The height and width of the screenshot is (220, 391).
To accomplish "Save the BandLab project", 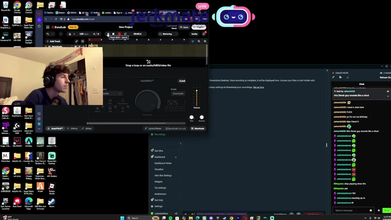I will click(184, 27).
